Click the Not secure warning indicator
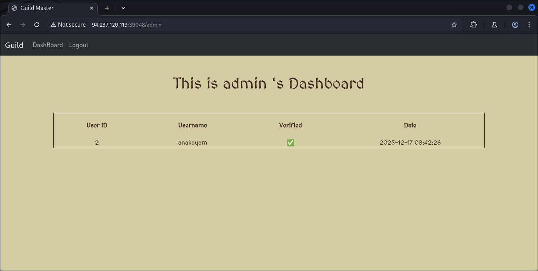The height and width of the screenshot is (271, 538). point(68,25)
